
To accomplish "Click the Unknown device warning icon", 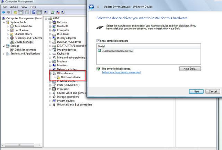I will pos(59,77).
